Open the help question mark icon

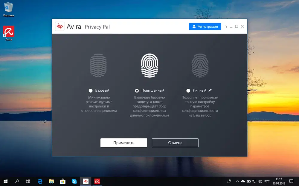pyautogui.click(x=226, y=26)
